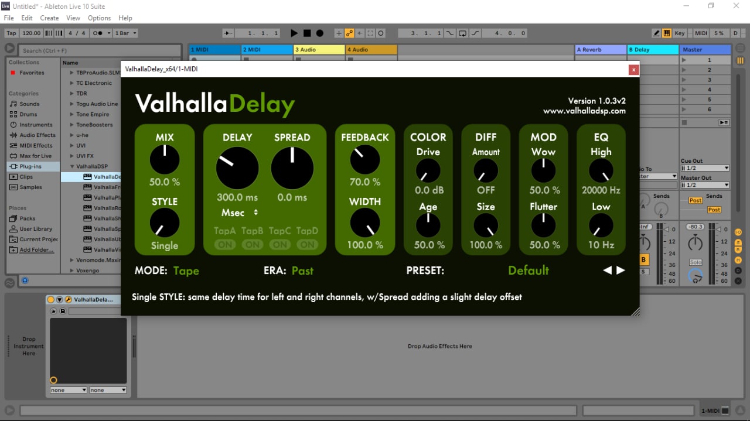Viewport: 750px width, 421px height.
Task: Go to next preset arrow
Action: [x=621, y=271]
